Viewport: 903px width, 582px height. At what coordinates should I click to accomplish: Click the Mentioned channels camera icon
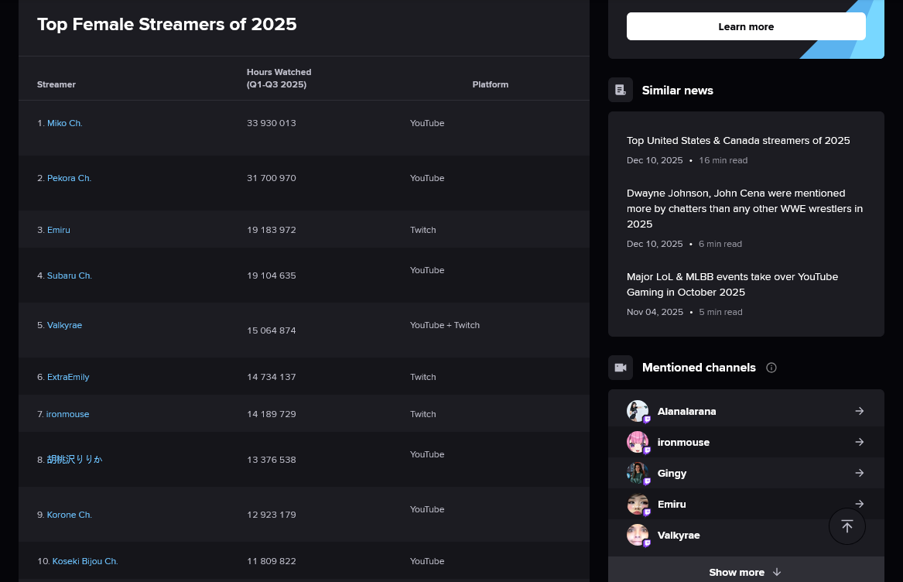(621, 368)
